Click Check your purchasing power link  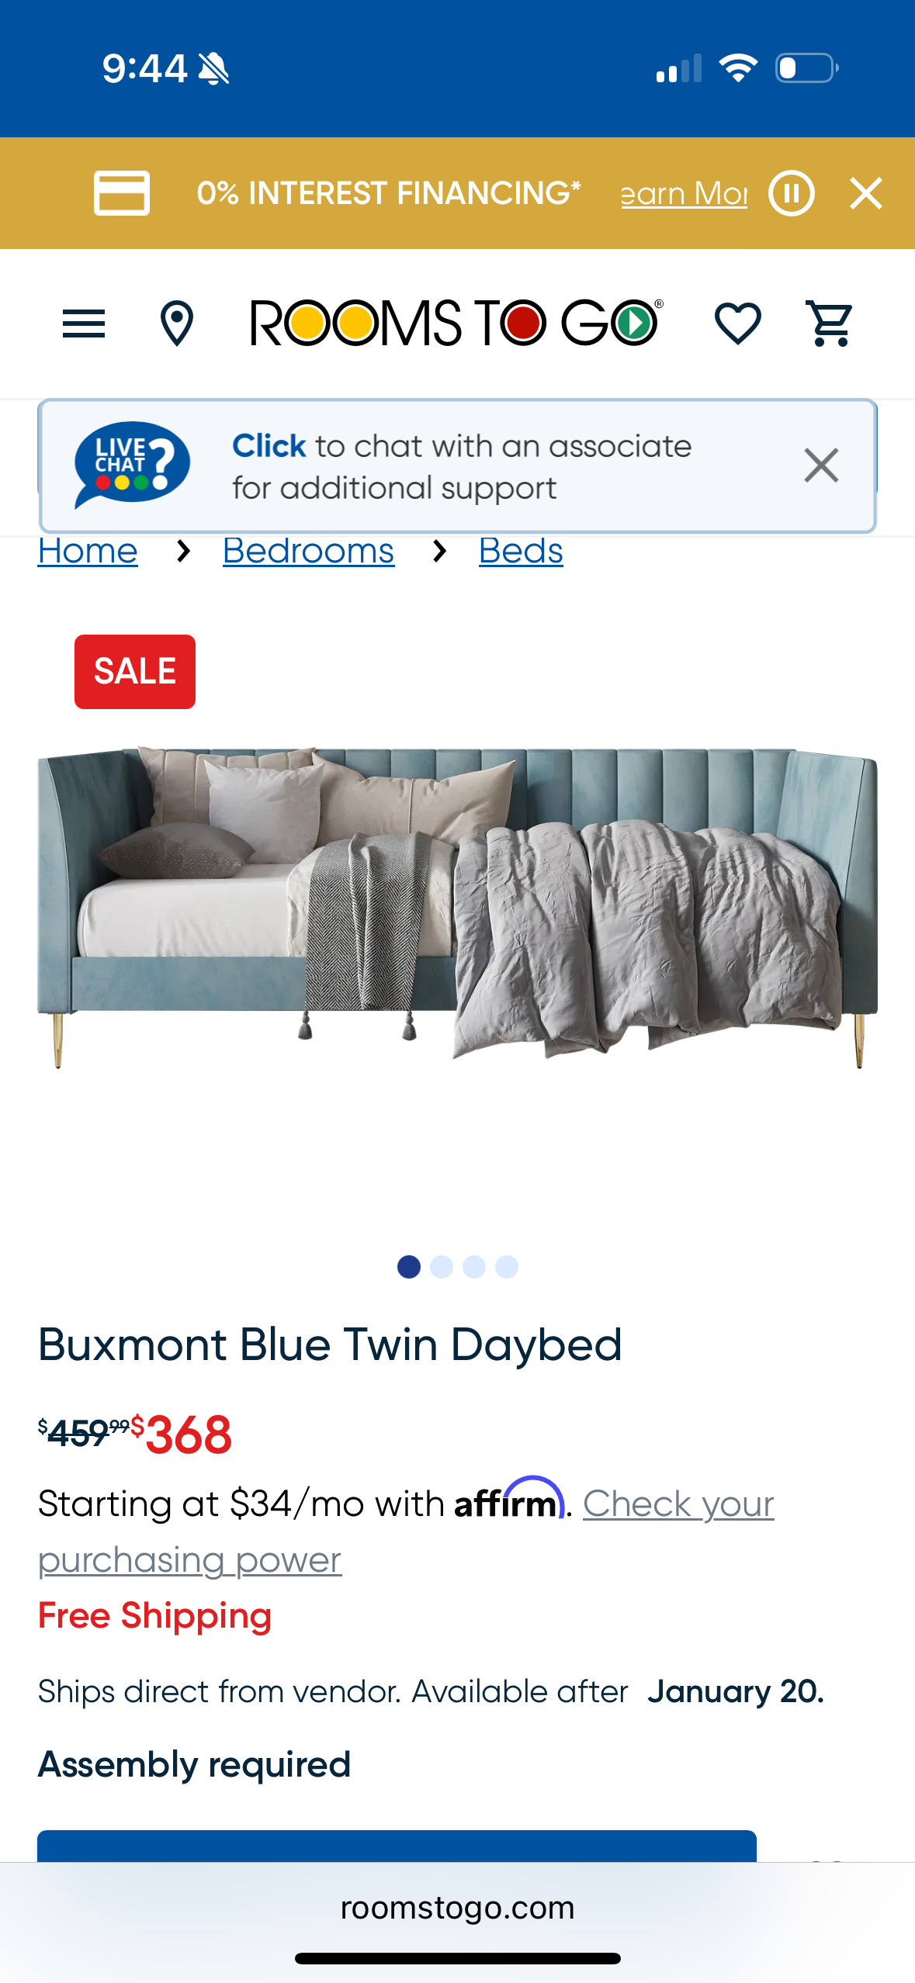pos(406,1531)
